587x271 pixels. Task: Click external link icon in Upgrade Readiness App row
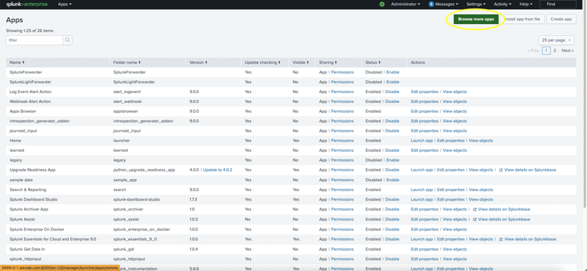tap(500, 170)
